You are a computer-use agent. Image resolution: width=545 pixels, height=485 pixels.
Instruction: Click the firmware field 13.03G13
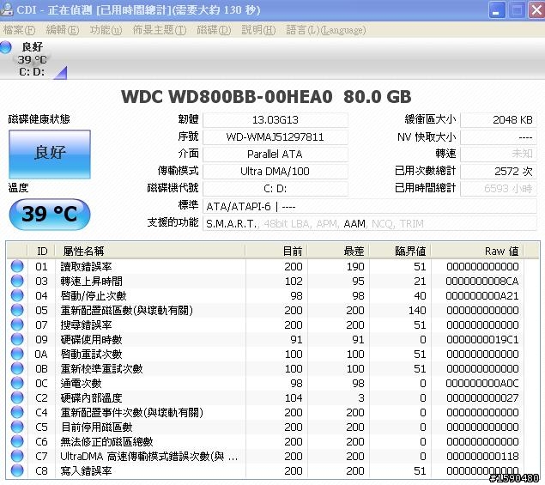tap(276, 120)
